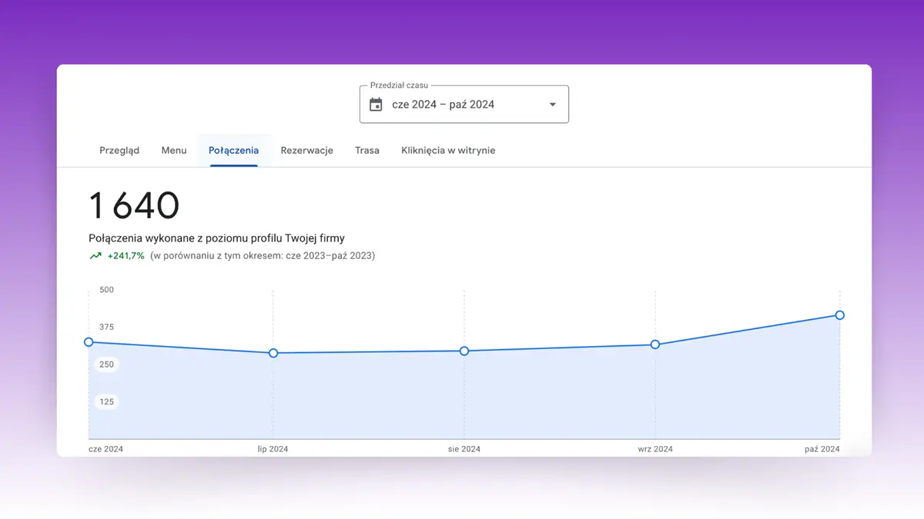Open the Trasa tab
Viewport: 924px width, 519px height.
coord(367,151)
